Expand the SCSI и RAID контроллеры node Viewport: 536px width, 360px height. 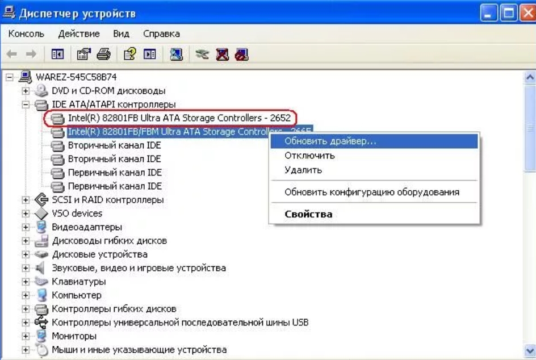(x=26, y=200)
